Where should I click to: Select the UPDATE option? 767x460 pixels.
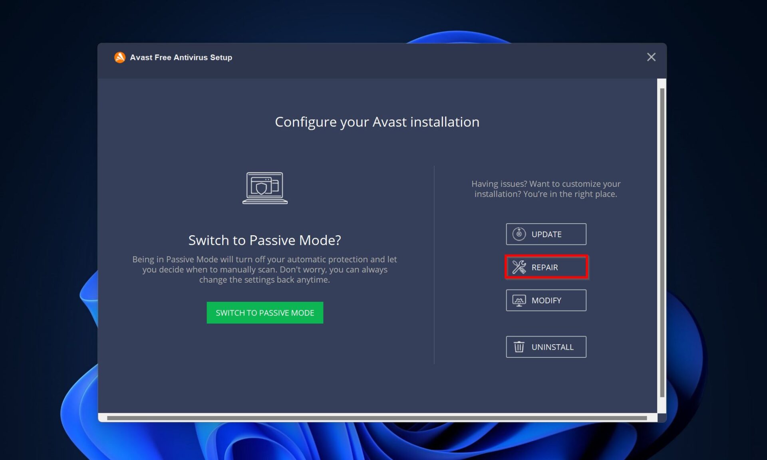[x=546, y=234]
